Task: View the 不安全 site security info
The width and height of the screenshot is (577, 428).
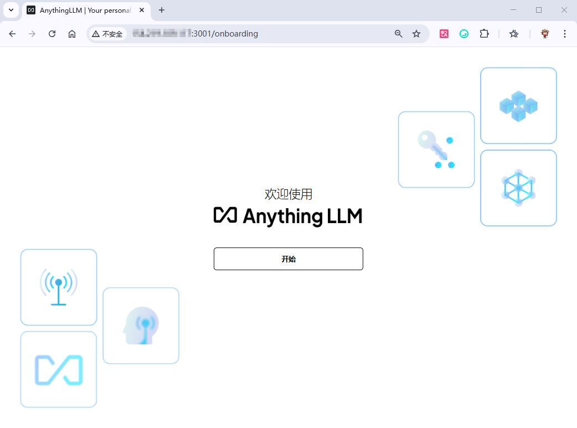Action: (107, 34)
